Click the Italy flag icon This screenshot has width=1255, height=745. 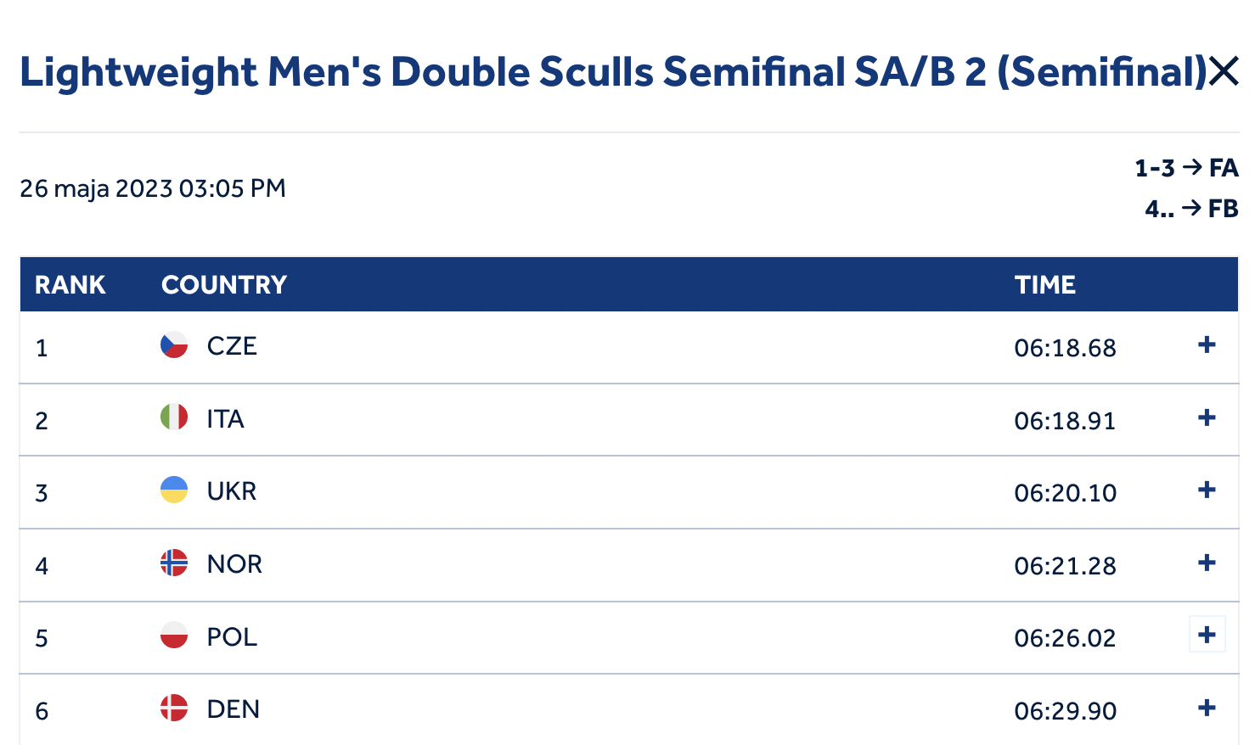click(174, 417)
